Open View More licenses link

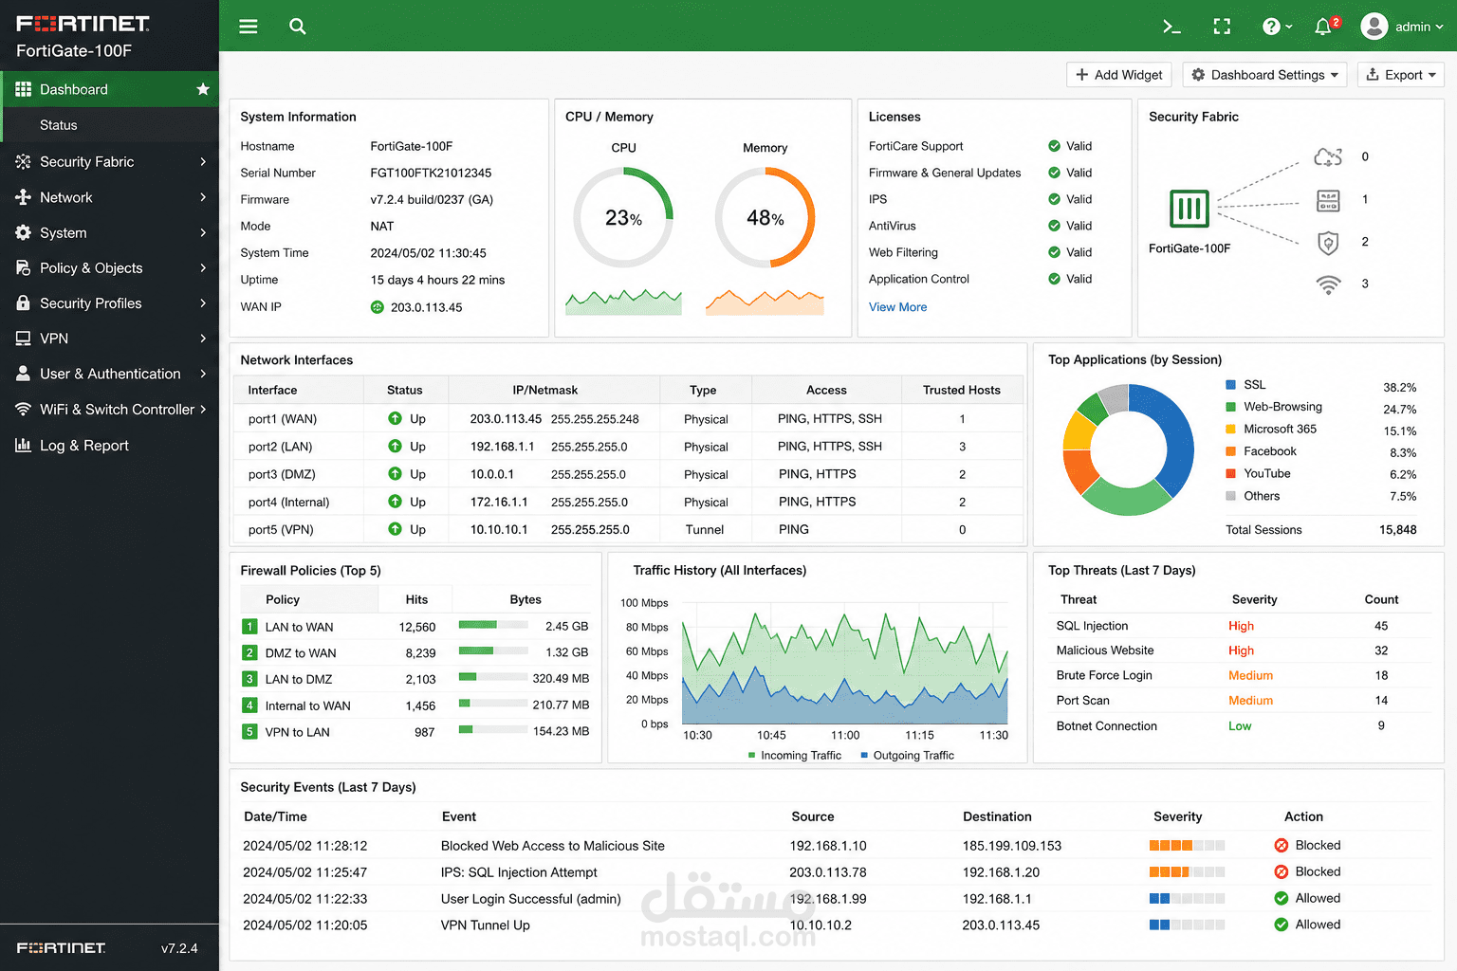897,307
